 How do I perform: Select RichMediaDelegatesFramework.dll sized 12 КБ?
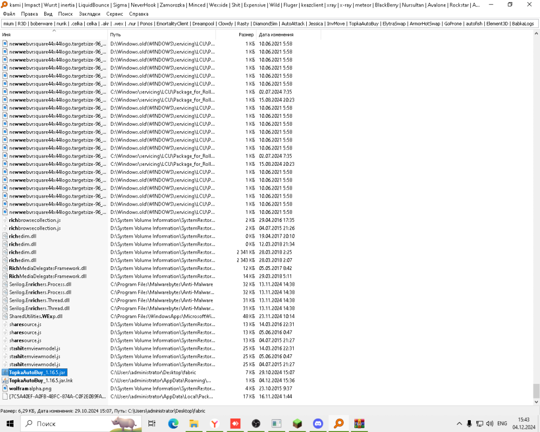[x=48, y=268]
